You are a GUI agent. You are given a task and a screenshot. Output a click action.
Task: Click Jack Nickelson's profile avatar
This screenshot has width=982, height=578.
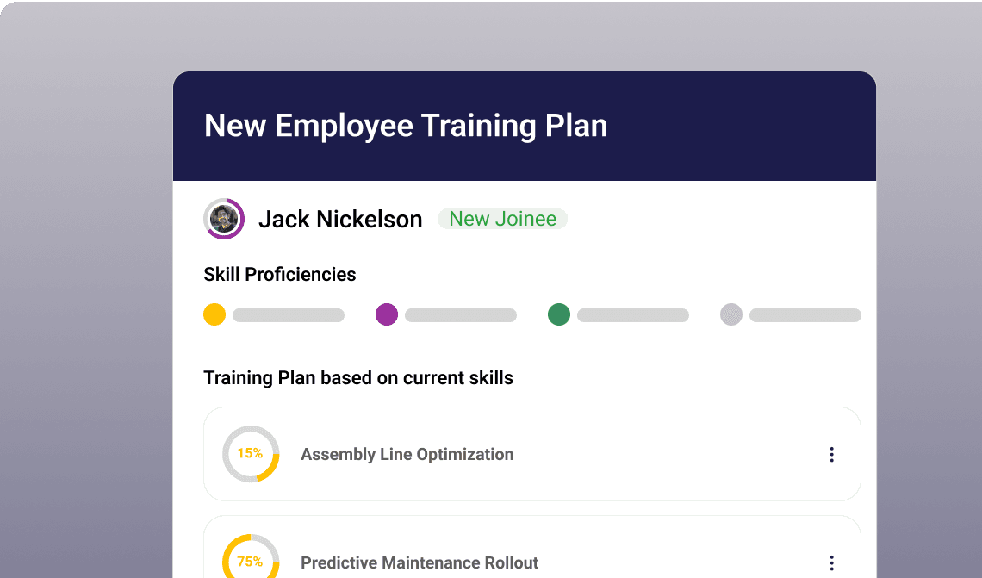[x=223, y=219]
